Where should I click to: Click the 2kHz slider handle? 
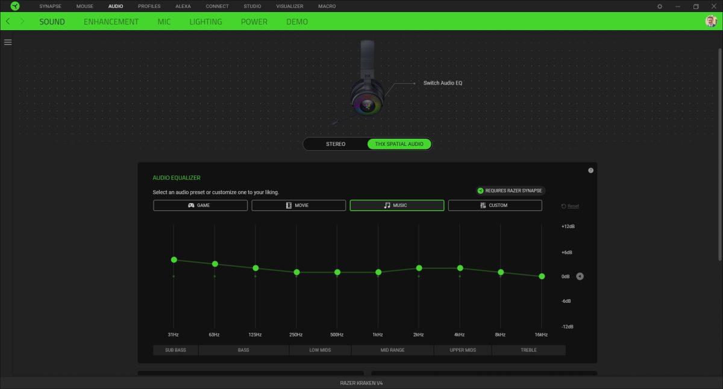coord(419,268)
